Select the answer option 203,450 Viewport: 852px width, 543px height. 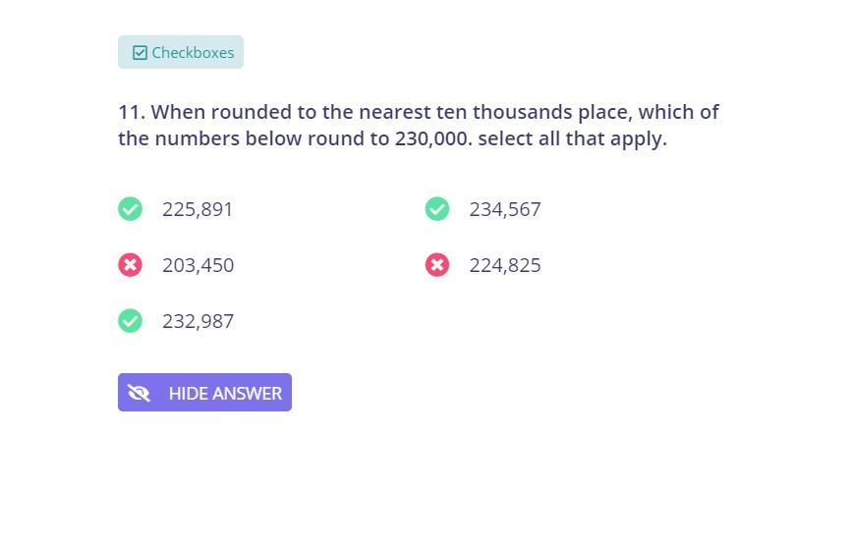click(198, 265)
